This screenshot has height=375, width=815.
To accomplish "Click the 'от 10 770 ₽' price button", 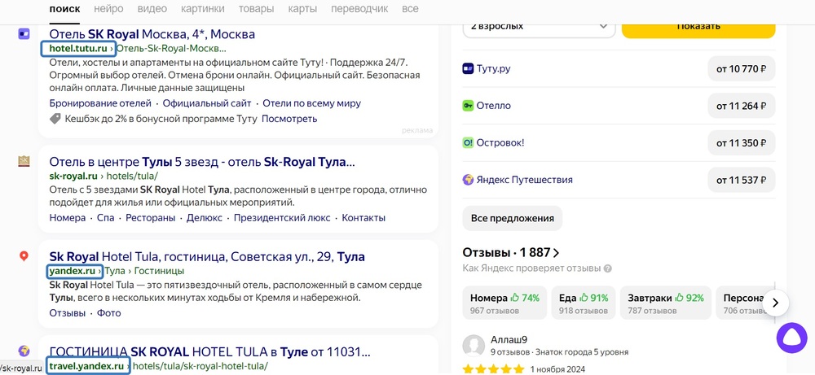I will point(741,69).
